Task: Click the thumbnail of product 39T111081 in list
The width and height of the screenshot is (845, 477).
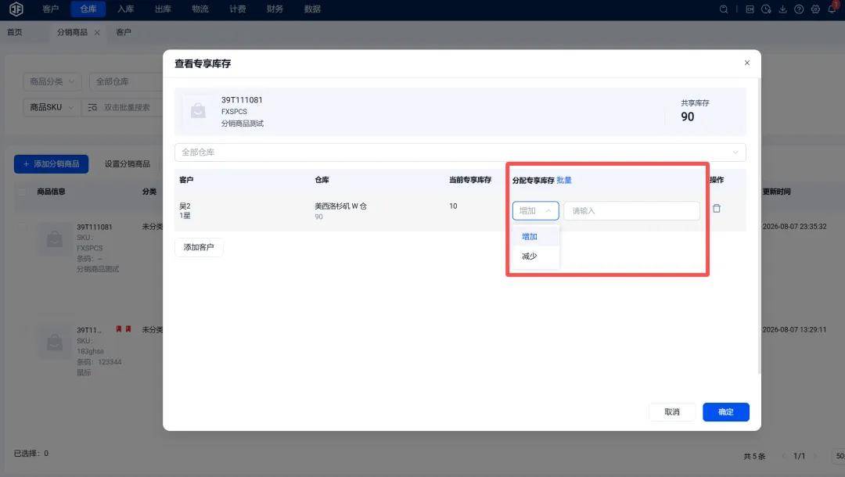Action: 55,238
